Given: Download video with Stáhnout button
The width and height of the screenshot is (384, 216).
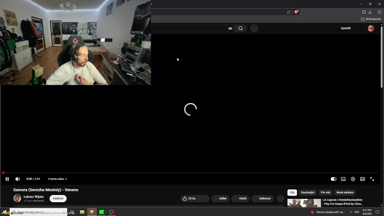Looking at the screenshot, I should pyautogui.click(x=262, y=199).
